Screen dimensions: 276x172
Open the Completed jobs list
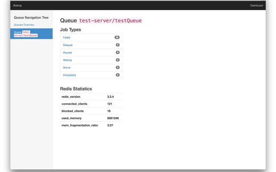coord(69,75)
